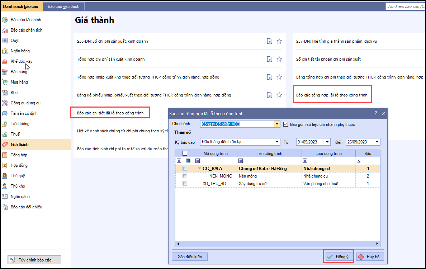Star the Tổng hợp chi phí sản xuất report
Screen dimensions: 426x269
pyautogui.click(x=279, y=59)
